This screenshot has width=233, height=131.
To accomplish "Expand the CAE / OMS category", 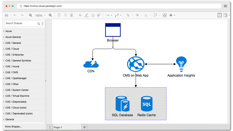I will tap(24, 72).
